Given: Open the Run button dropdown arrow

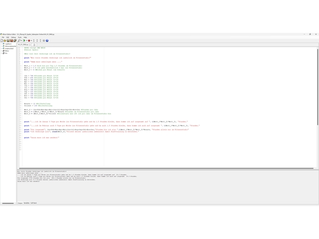Looking at the screenshot, I should [x=26, y=41].
